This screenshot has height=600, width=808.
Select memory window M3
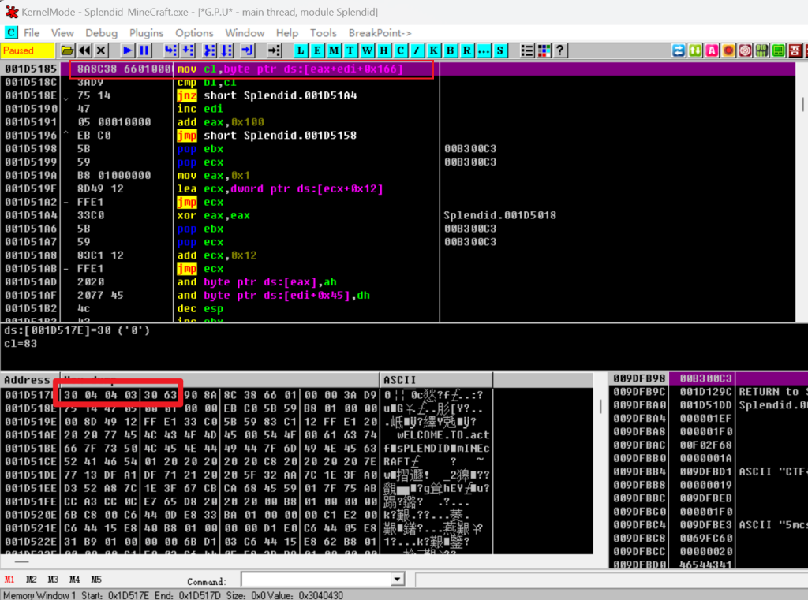click(53, 580)
